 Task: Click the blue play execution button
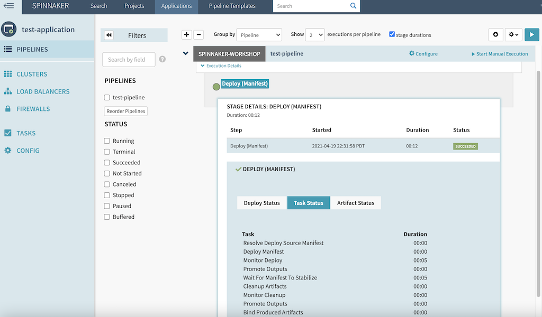click(531, 34)
